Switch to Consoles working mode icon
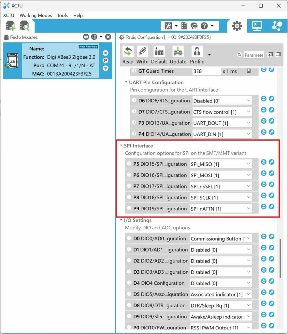 pyautogui.click(x=257, y=26)
